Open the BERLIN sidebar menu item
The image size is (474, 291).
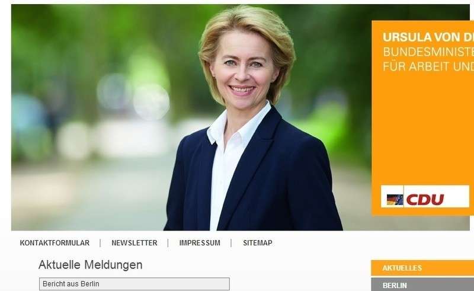pyautogui.click(x=422, y=284)
